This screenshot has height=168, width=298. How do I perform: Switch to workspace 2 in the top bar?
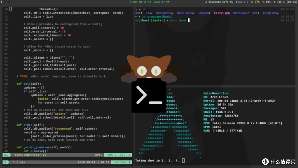[5, 2]
